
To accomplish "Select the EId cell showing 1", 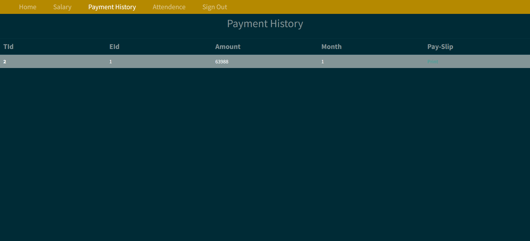I will pos(111,62).
